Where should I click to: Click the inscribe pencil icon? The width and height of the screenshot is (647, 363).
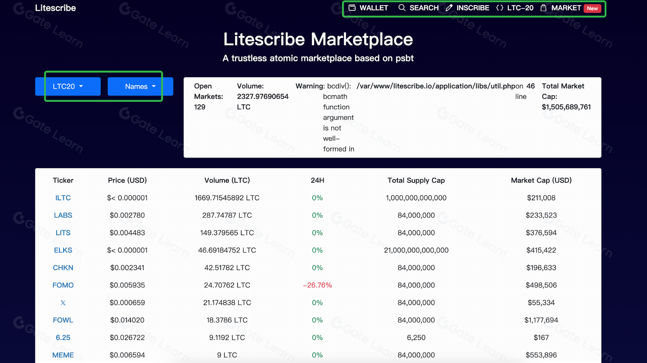click(x=449, y=8)
